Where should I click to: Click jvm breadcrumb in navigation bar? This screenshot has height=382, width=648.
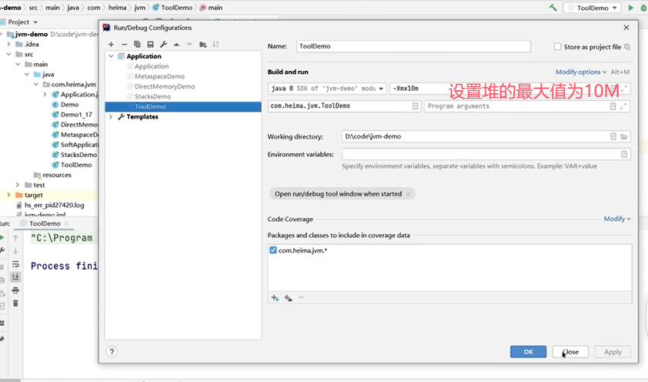coord(140,8)
